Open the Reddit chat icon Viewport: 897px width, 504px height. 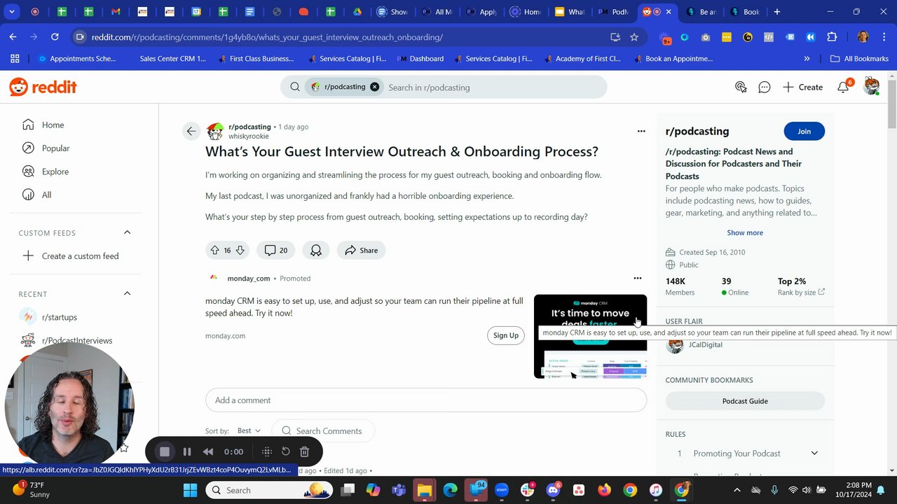point(765,87)
